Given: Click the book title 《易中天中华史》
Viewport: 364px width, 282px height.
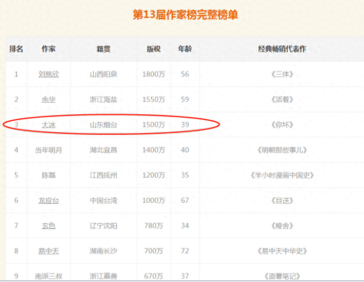Looking at the screenshot, I should [282, 251].
